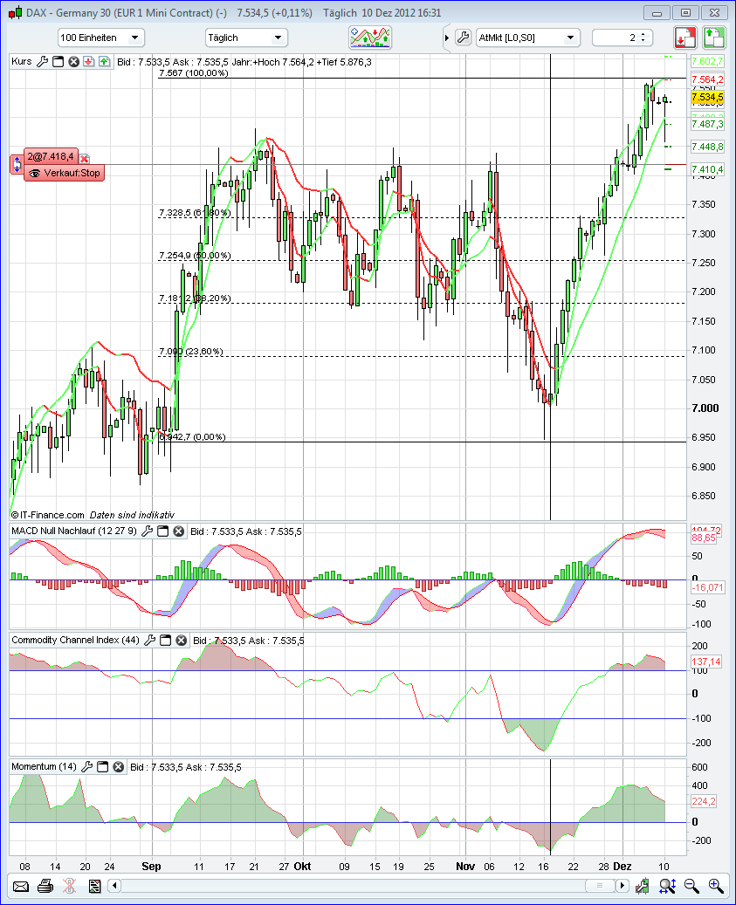Move the Kurs panel up with green arrow
The image size is (736, 905).
104,62
